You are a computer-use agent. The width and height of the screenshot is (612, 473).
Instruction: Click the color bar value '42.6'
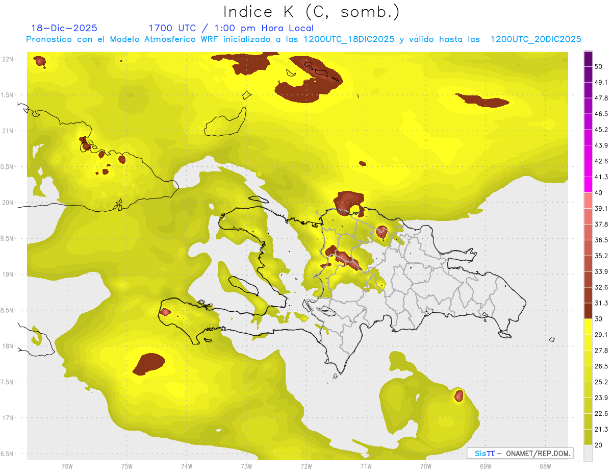click(x=601, y=161)
